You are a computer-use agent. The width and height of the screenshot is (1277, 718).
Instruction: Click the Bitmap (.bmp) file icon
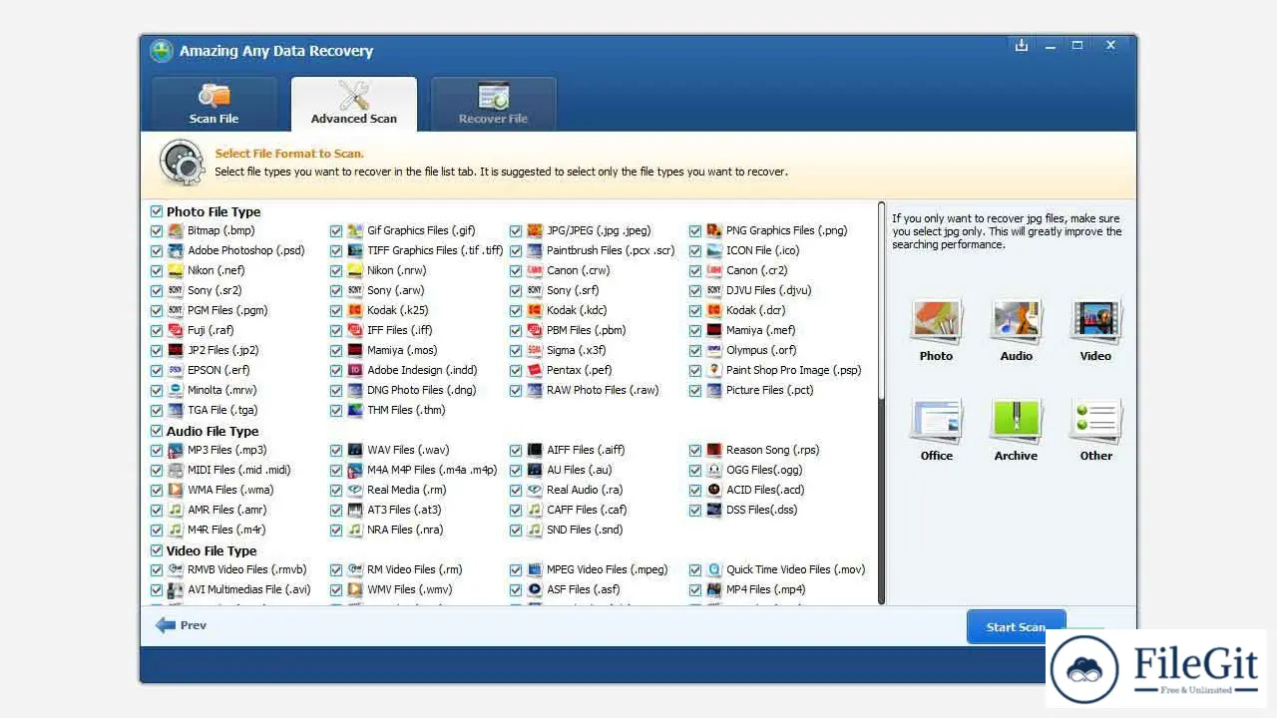click(x=176, y=230)
